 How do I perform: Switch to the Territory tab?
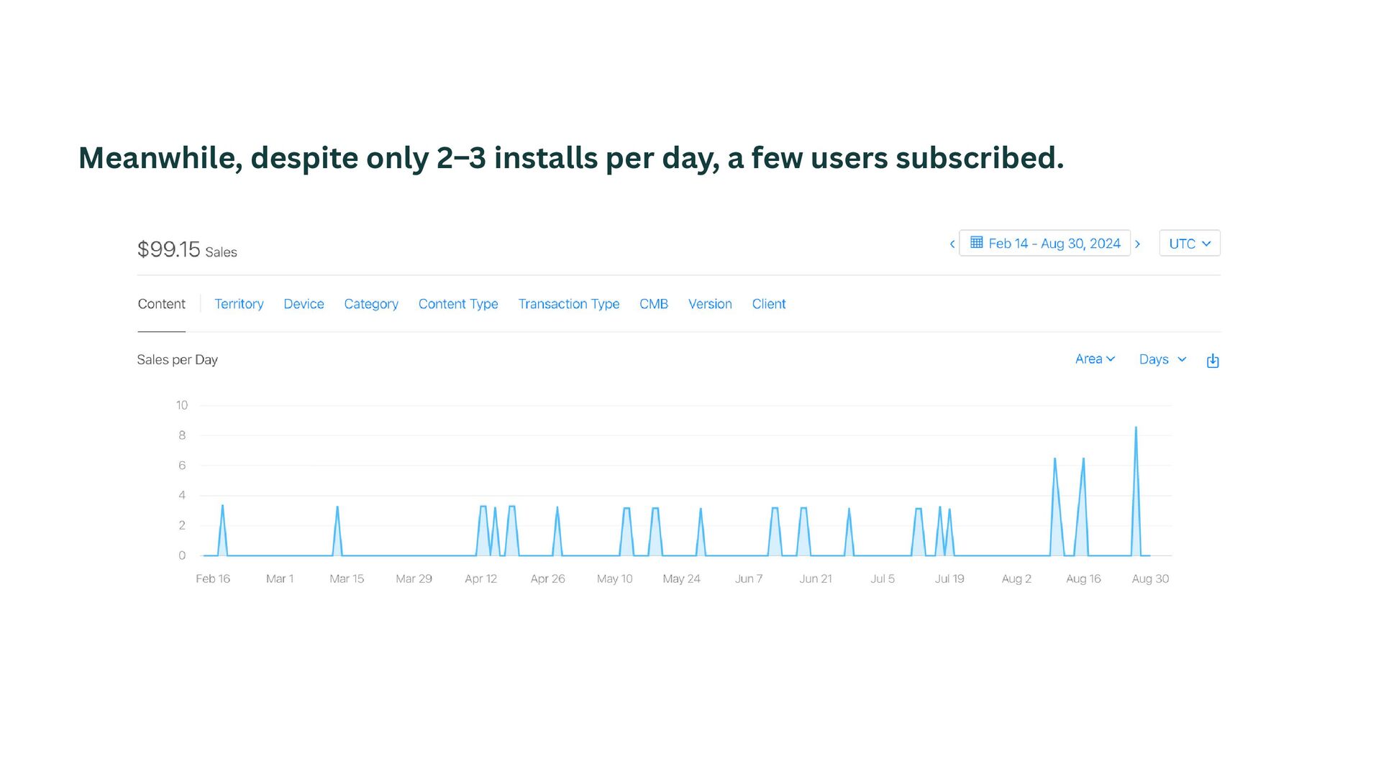click(239, 304)
